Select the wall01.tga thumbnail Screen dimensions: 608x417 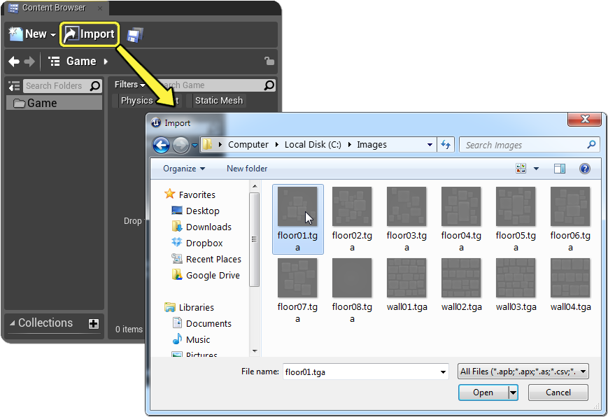click(406, 285)
